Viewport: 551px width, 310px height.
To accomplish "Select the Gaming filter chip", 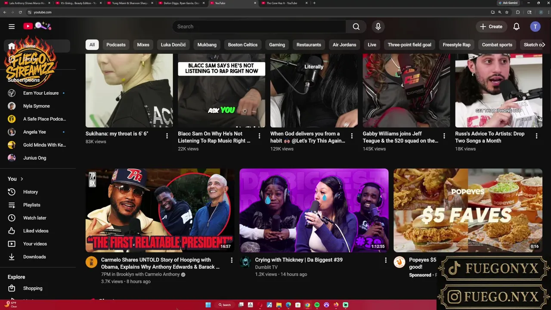I will click(277, 45).
